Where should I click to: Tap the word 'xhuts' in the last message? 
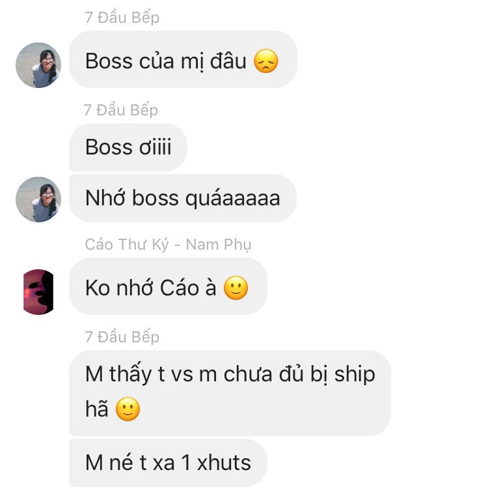[x=224, y=463]
